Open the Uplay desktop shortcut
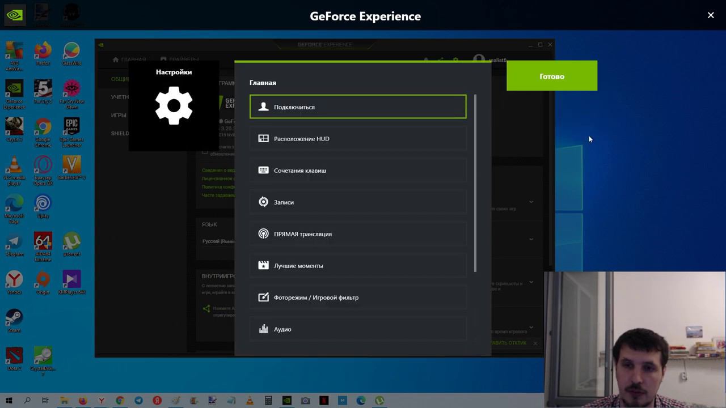This screenshot has height=408, width=726. point(43,206)
